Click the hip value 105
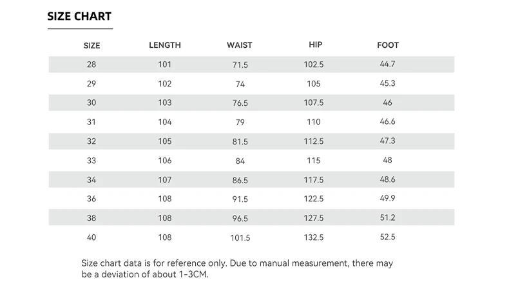The width and height of the screenshot is (509, 291). (315, 84)
